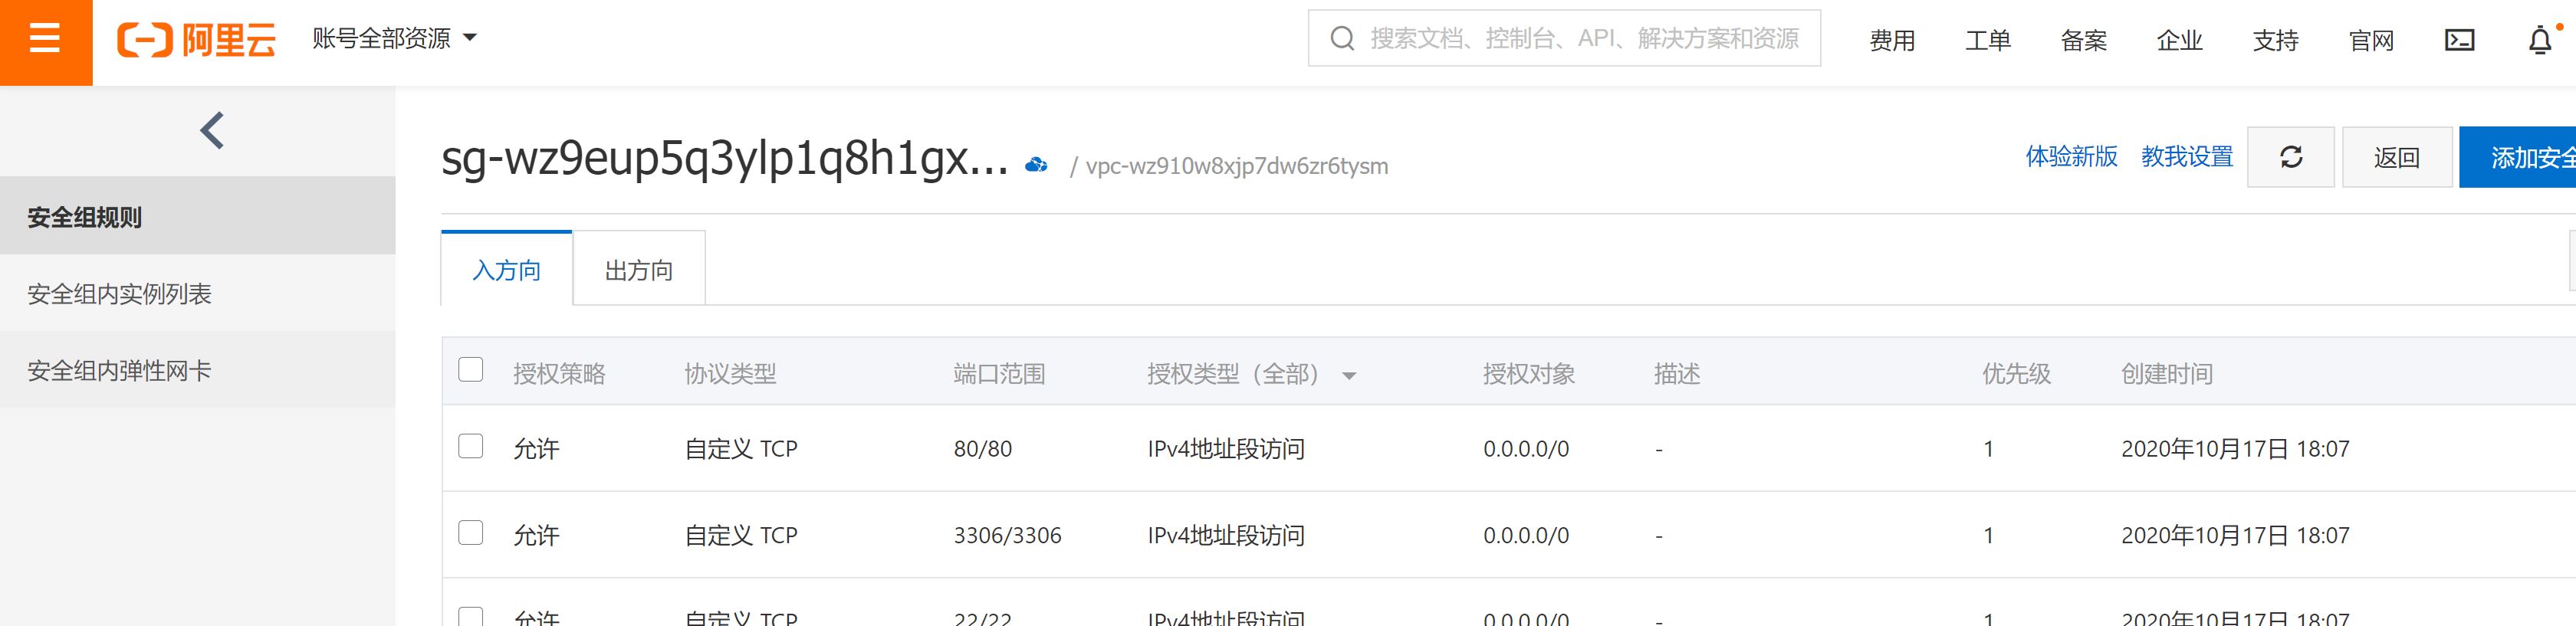Open the 工单 top menu

(x=1988, y=40)
